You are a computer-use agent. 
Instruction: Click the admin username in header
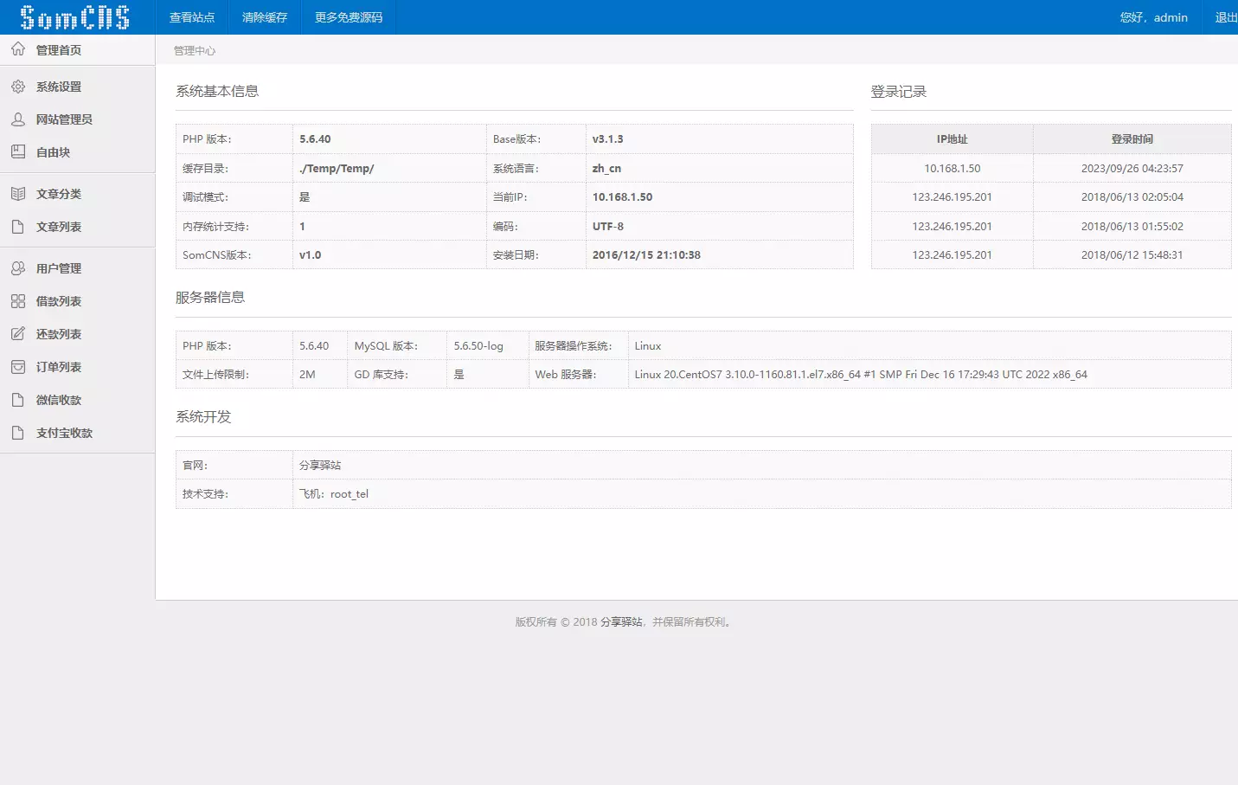(x=1171, y=17)
